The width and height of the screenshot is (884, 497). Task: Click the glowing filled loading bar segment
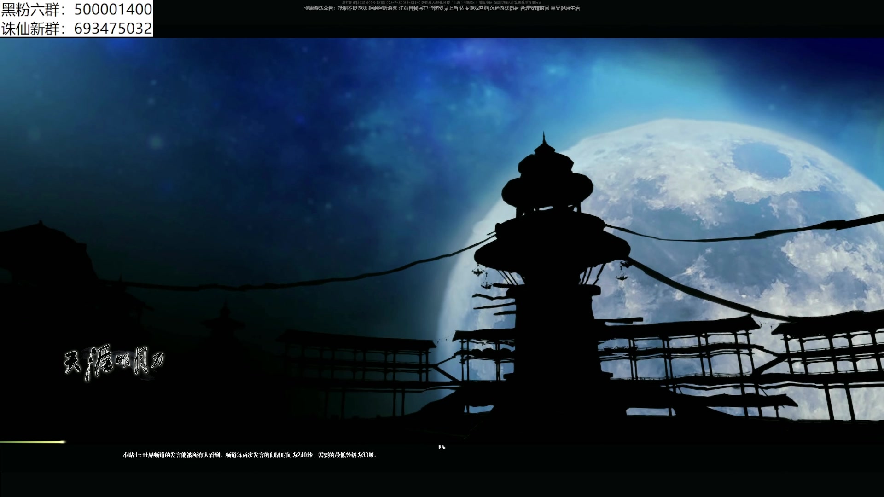[32, 442]
